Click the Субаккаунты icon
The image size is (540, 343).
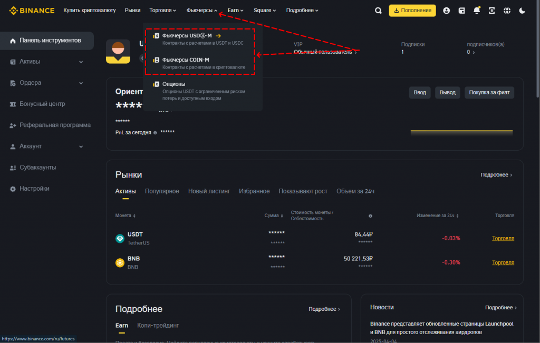pyautogui.click(x=13, y=168)
